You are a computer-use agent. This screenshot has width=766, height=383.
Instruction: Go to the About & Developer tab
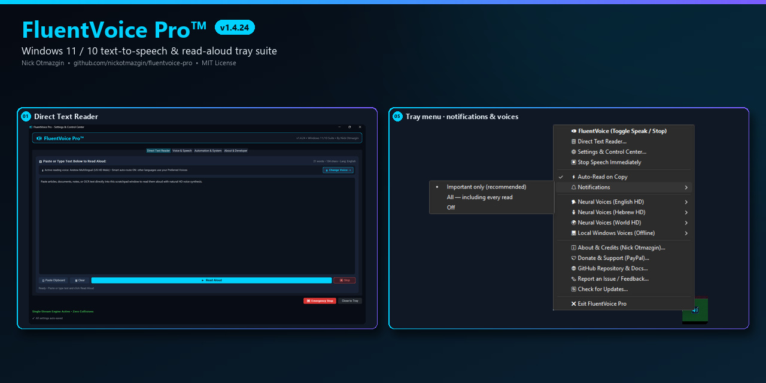236,151
